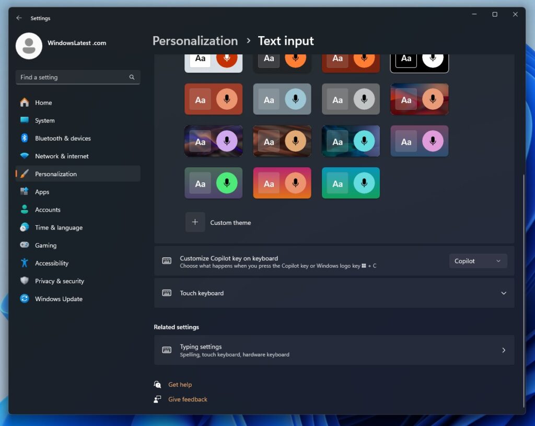Click the back arrow in Settings
The image size is (535, 426).
(x=19, y=18)
